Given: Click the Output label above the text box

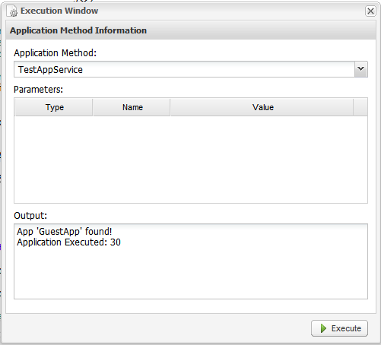Looking at the screenshot, I should pyautogui.click(x=30, y=216).
